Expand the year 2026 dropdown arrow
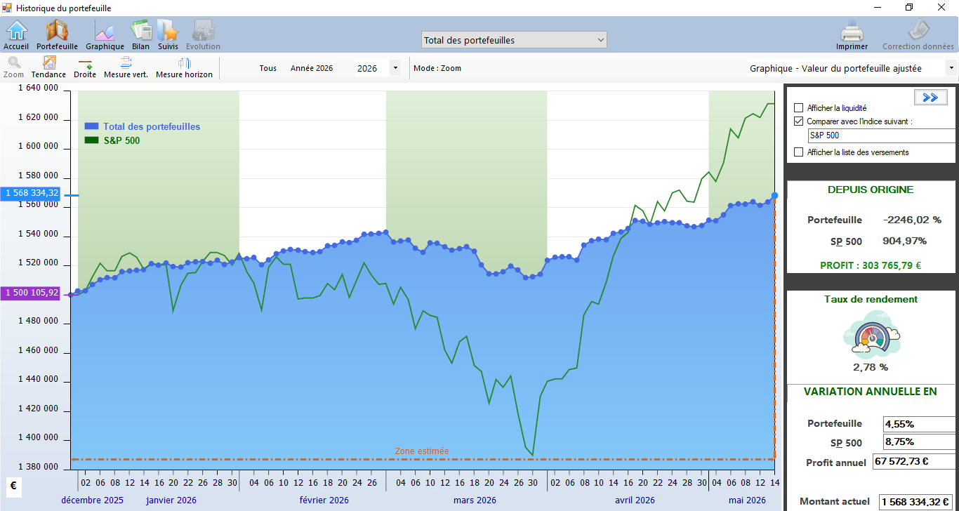Image resolution: width=959 pixels, height=511 pixels. pyautogui.click(x=395, y=68)
